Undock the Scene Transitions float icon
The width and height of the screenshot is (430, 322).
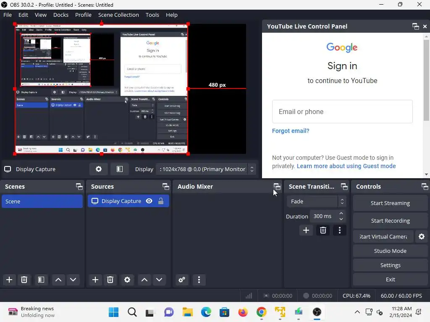coord(344,187)
